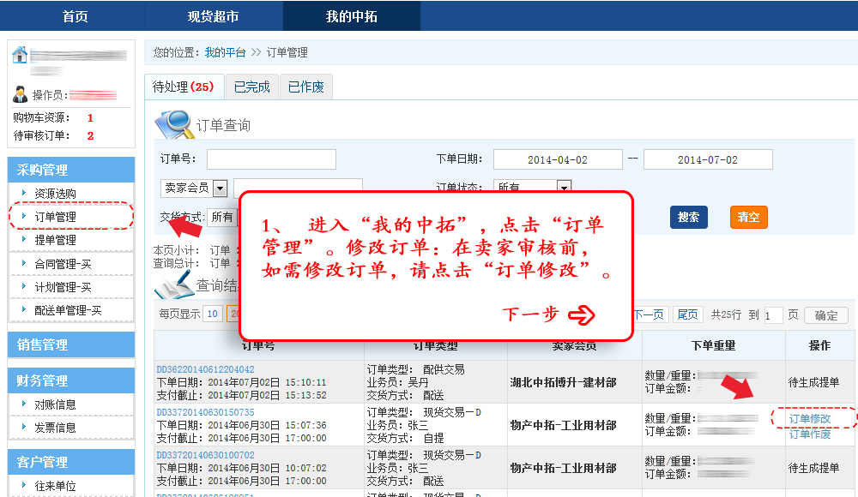Expand the 销售管理 sidebar section
Viewport: 858px width, 497px height.
point(70,344)
